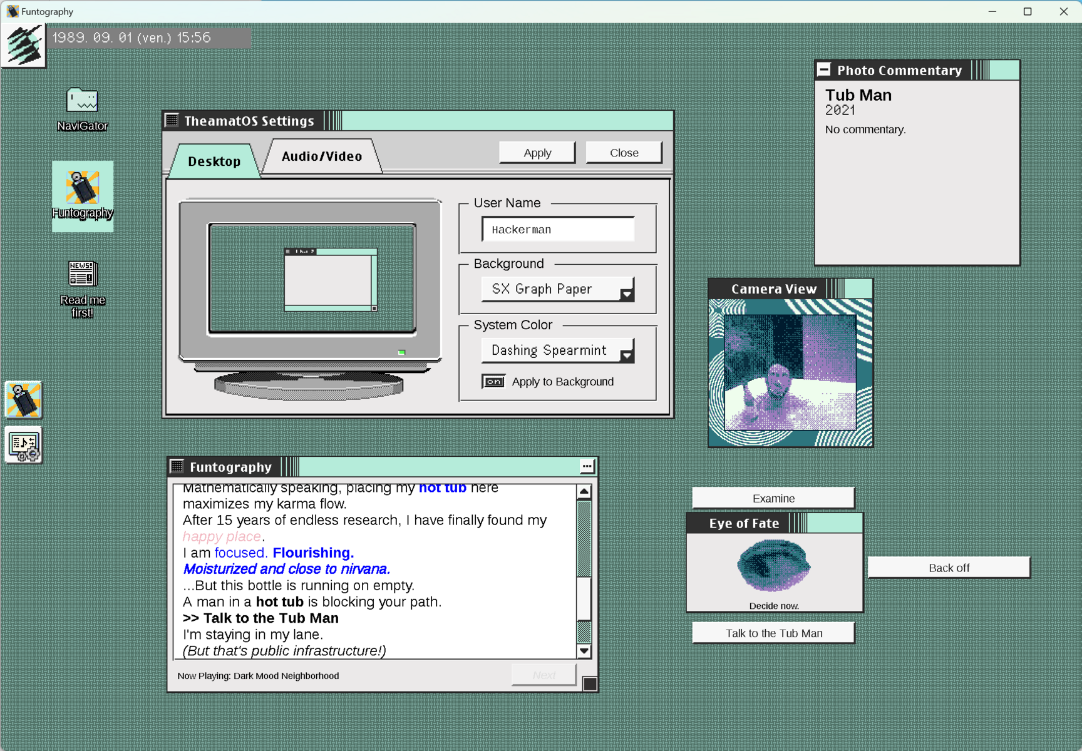Select the Desktop tab in TheamatOS Settings
1082x751 pixels.
[x=214, y=161]
